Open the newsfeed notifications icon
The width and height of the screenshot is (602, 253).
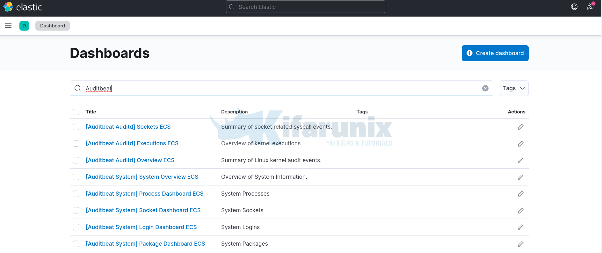tap(590, 7)
